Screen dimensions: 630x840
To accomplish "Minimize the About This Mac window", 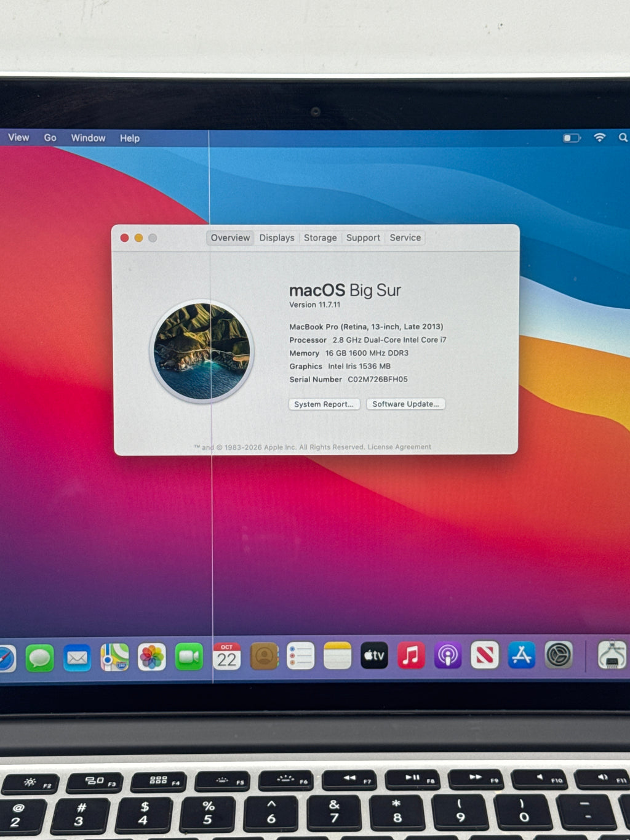I will pyautogui.click(x=138, y=238).
